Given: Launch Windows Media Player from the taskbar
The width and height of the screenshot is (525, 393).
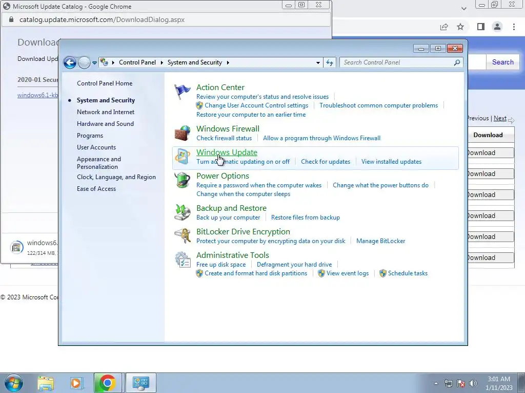Looking at the screenshot, I should click(76, 383).
